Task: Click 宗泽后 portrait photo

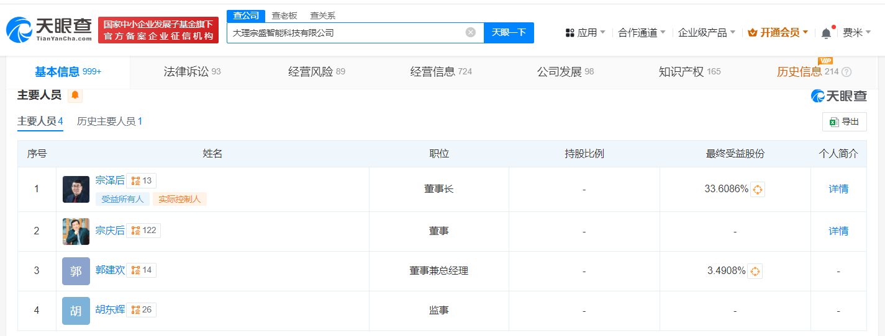Action: 76,189
